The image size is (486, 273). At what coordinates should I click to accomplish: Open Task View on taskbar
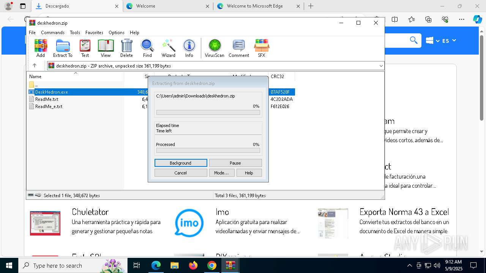tap(137, 265)
